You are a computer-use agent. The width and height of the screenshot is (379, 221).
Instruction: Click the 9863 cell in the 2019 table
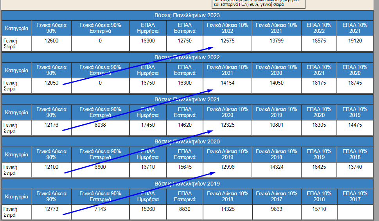[x=277, y=209]
